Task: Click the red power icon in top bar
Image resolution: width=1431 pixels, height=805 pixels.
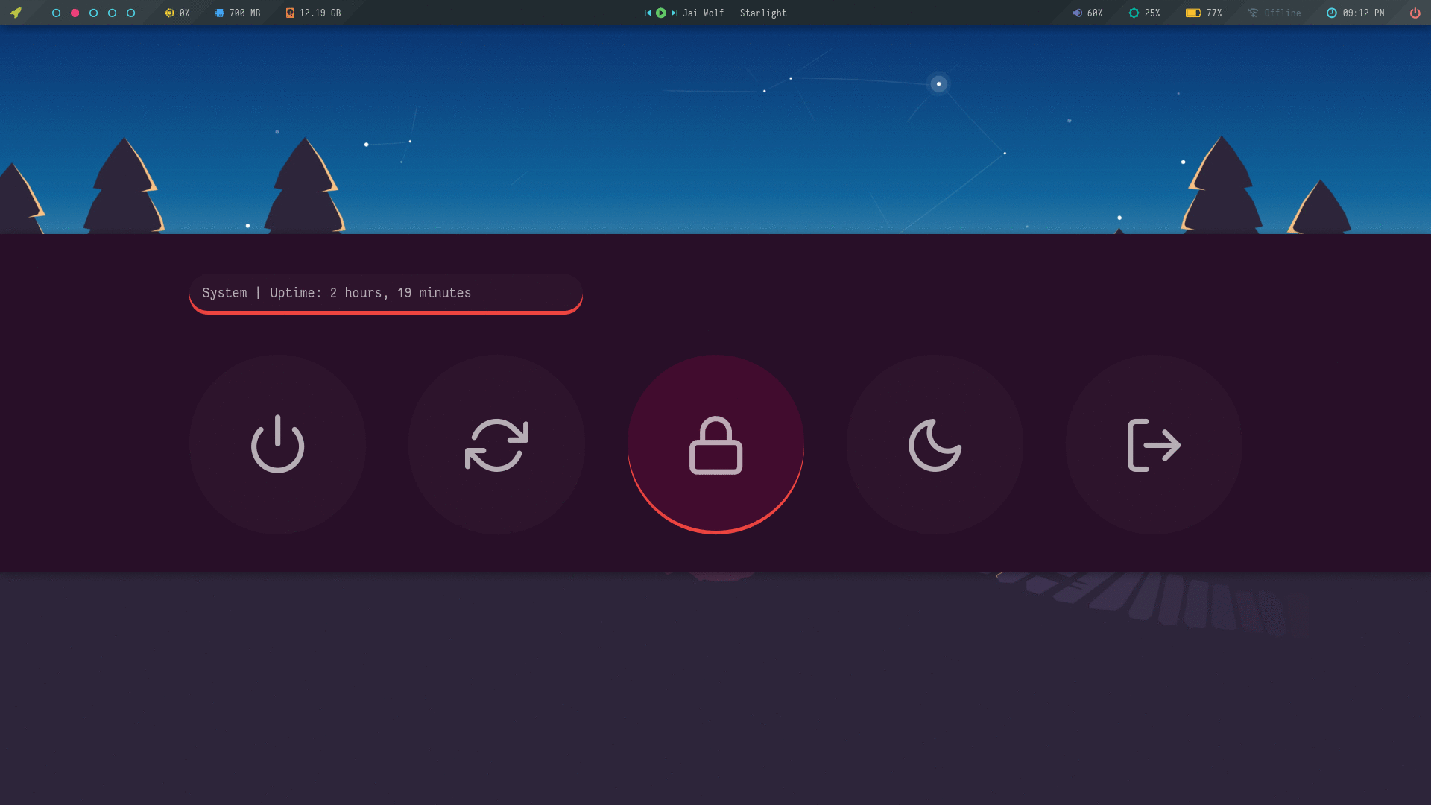Action: (x=1415, y=13)
